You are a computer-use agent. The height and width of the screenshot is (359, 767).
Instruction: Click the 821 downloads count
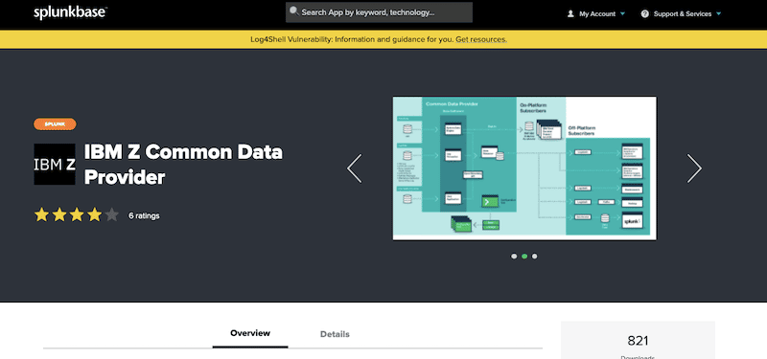638,341
